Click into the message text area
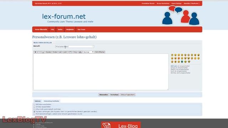Viewport: 228px width, 128px height. pos(101,72)
